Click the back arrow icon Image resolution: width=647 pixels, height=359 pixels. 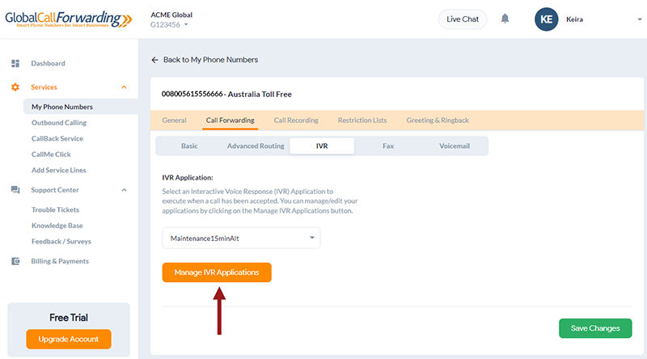click(x=154, y=60)
